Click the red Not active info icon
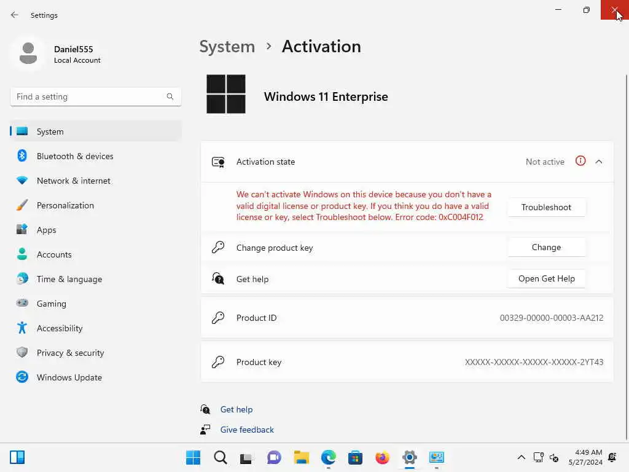 [x=580, y=161]
